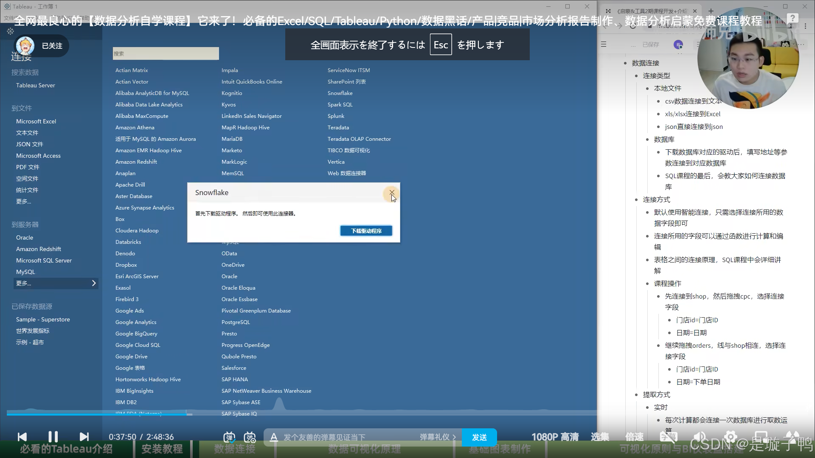Click the 下载驱动程序 button
Viewport: 815px width, 458px height.
pyautogui.click(x=366, y=231)
